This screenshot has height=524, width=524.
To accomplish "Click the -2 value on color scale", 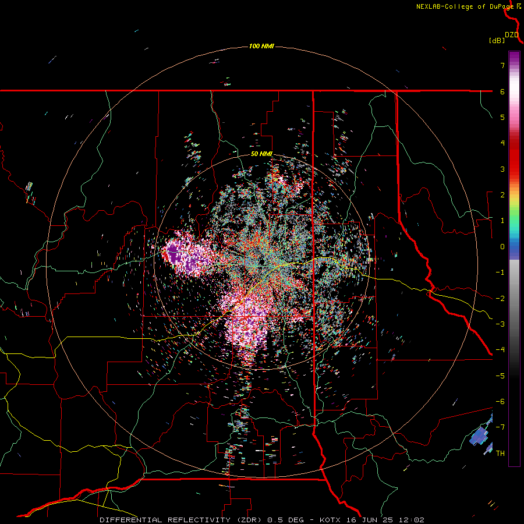I will (x=500, y=299).
